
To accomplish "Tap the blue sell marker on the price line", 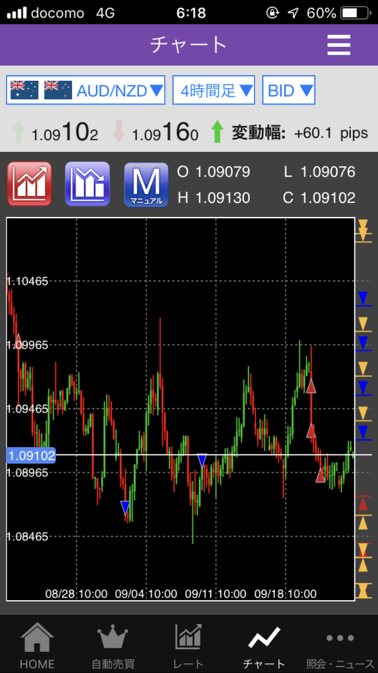I will tap(202, 461).
